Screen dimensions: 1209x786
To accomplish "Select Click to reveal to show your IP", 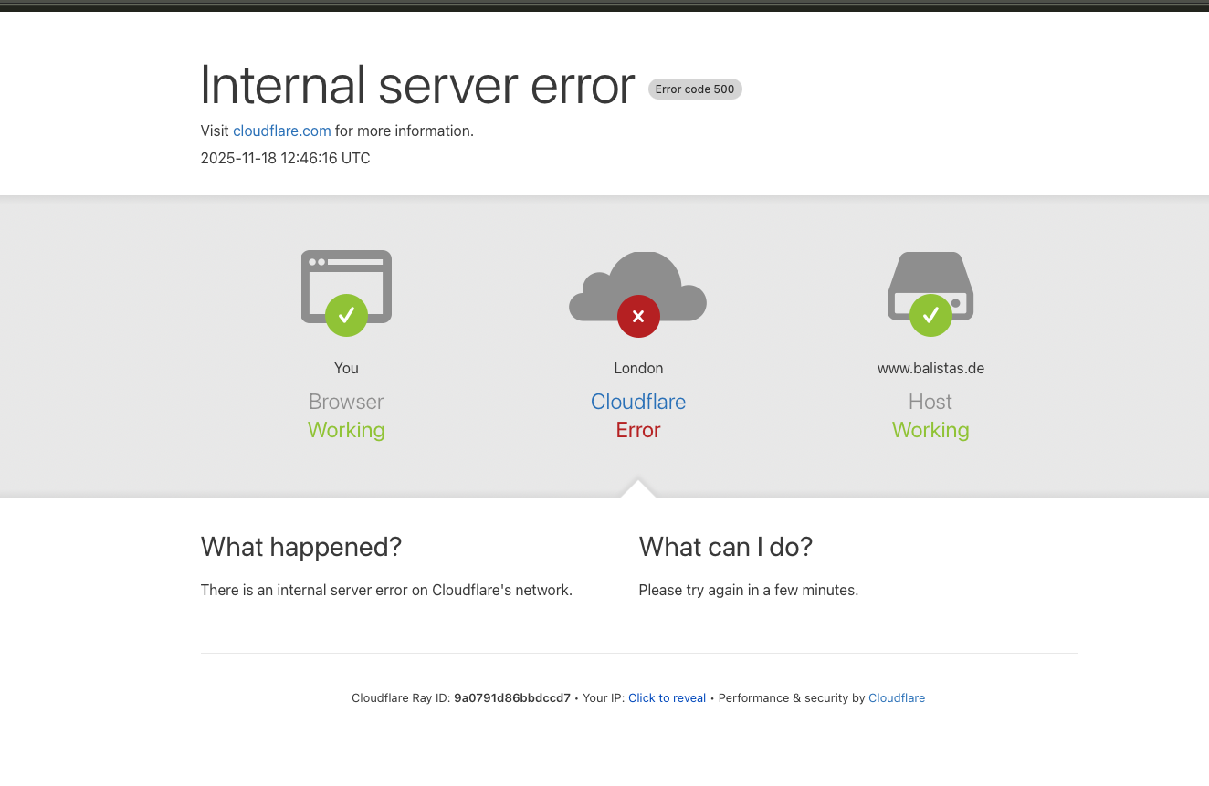I will pos(667,698).
